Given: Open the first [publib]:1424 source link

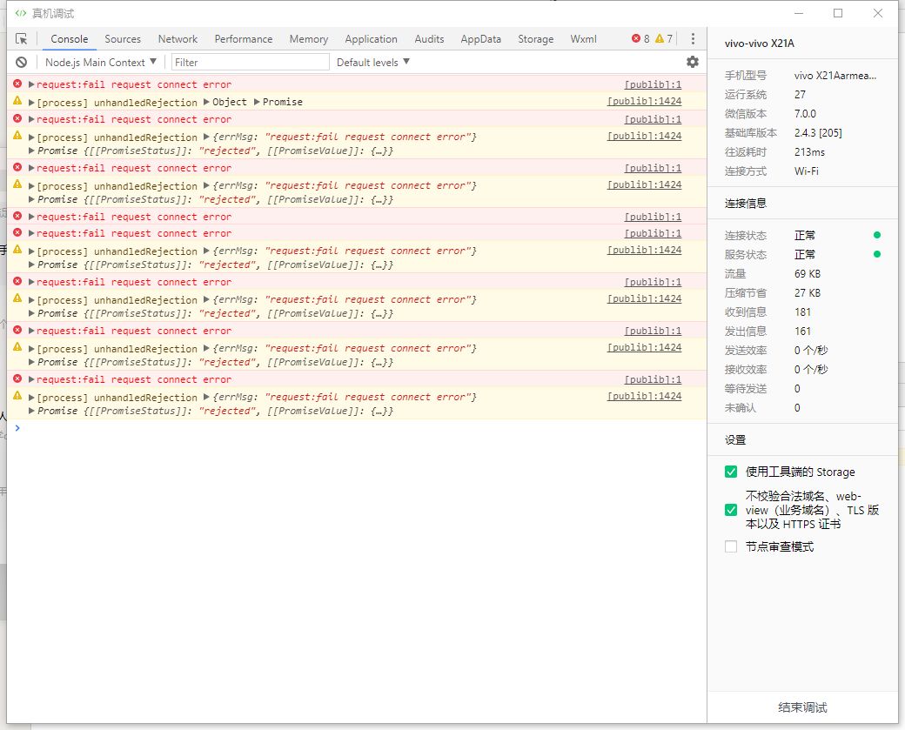Looking at the screenshot, I should (x=644, y=101).
